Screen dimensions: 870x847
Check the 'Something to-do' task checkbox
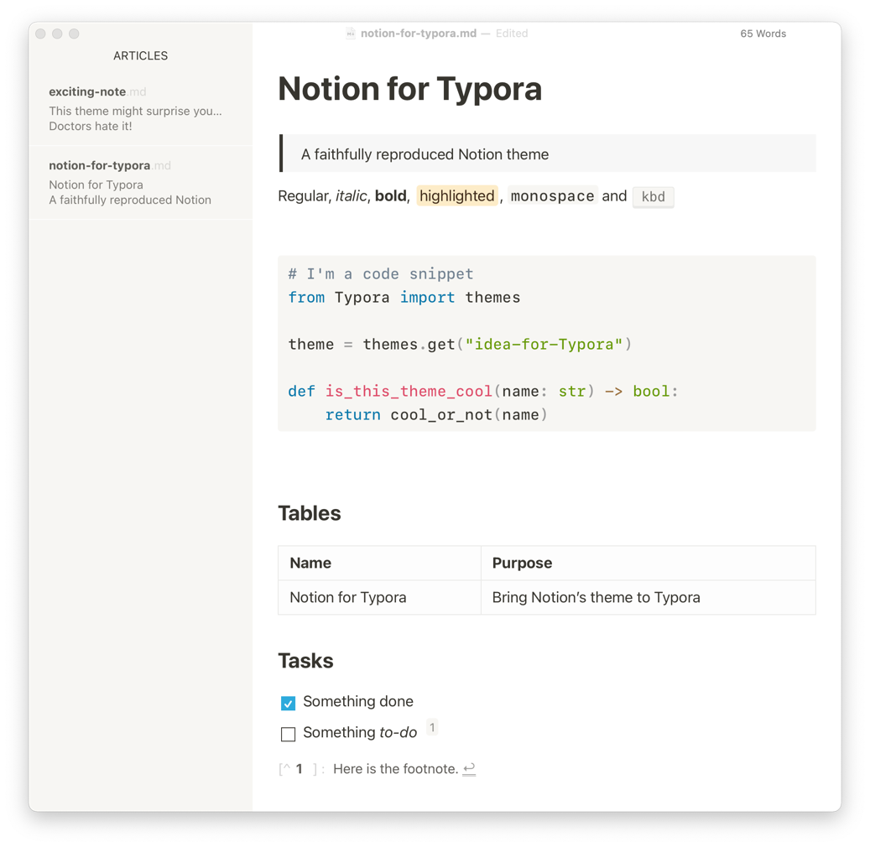pyautogui.click(x=288, y=735)
